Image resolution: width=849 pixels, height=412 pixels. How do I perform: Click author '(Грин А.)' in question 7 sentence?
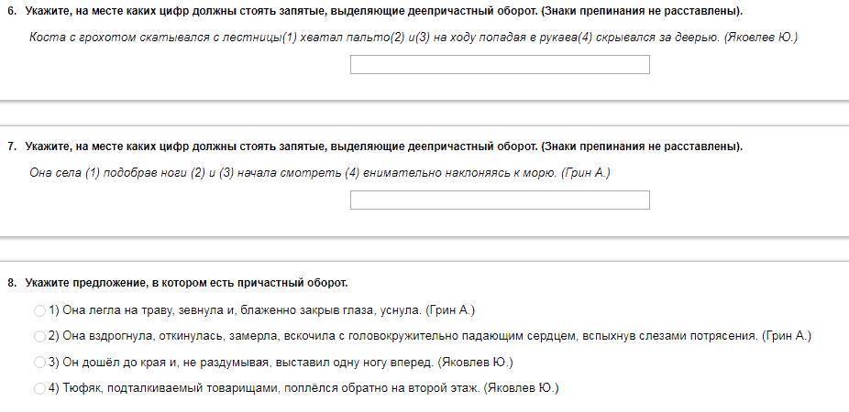click(x=585, y=173)
